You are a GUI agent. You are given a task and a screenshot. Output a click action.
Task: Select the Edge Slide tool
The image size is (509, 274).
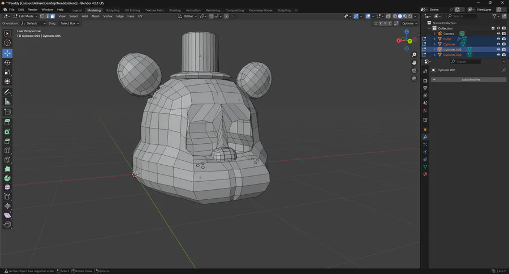pyautogui.click(x=7, y=196)
